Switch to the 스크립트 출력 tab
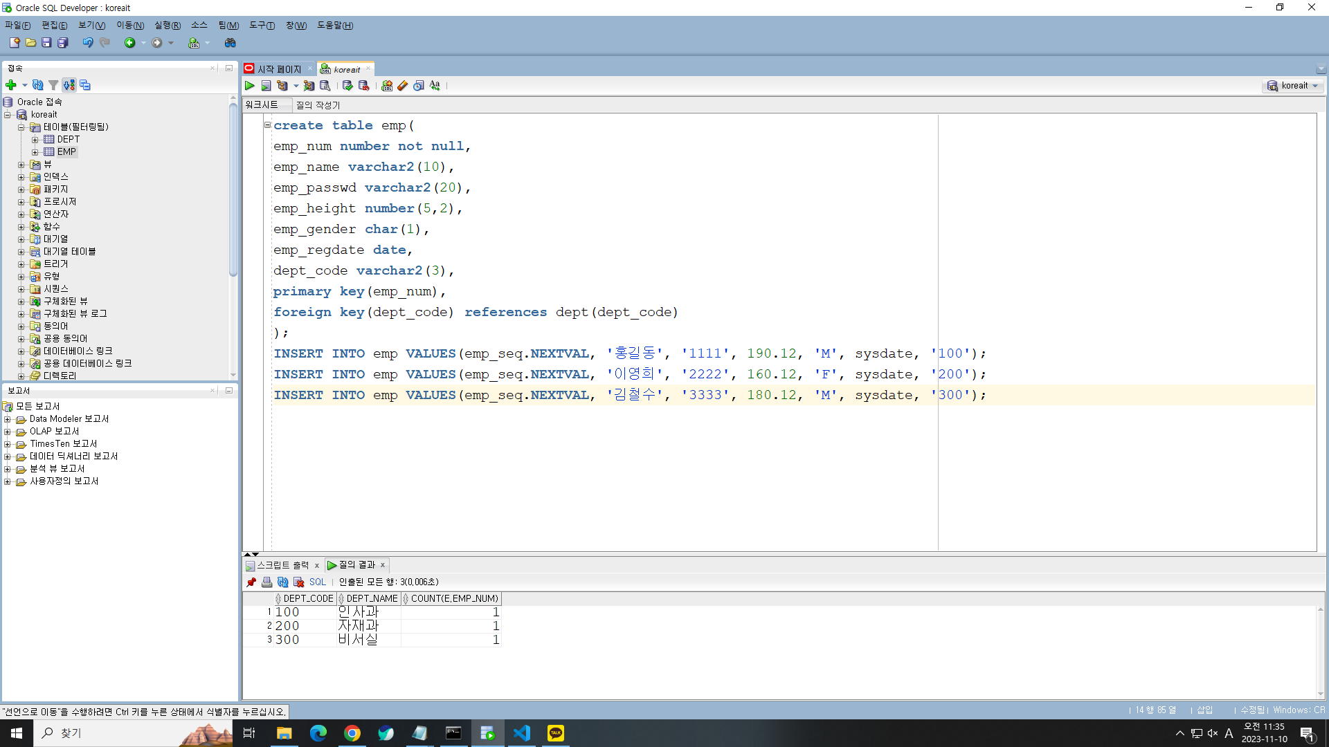 coord(282,565)
